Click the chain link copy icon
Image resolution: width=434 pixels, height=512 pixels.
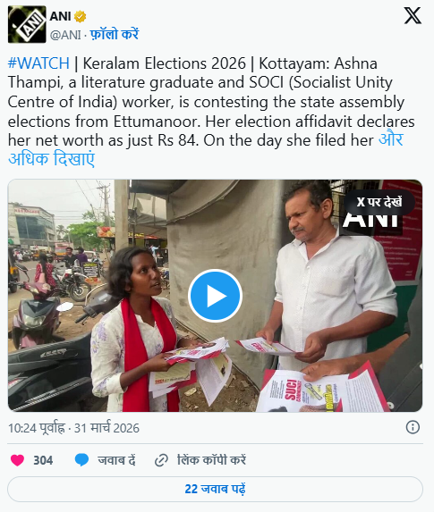point(161,460)
